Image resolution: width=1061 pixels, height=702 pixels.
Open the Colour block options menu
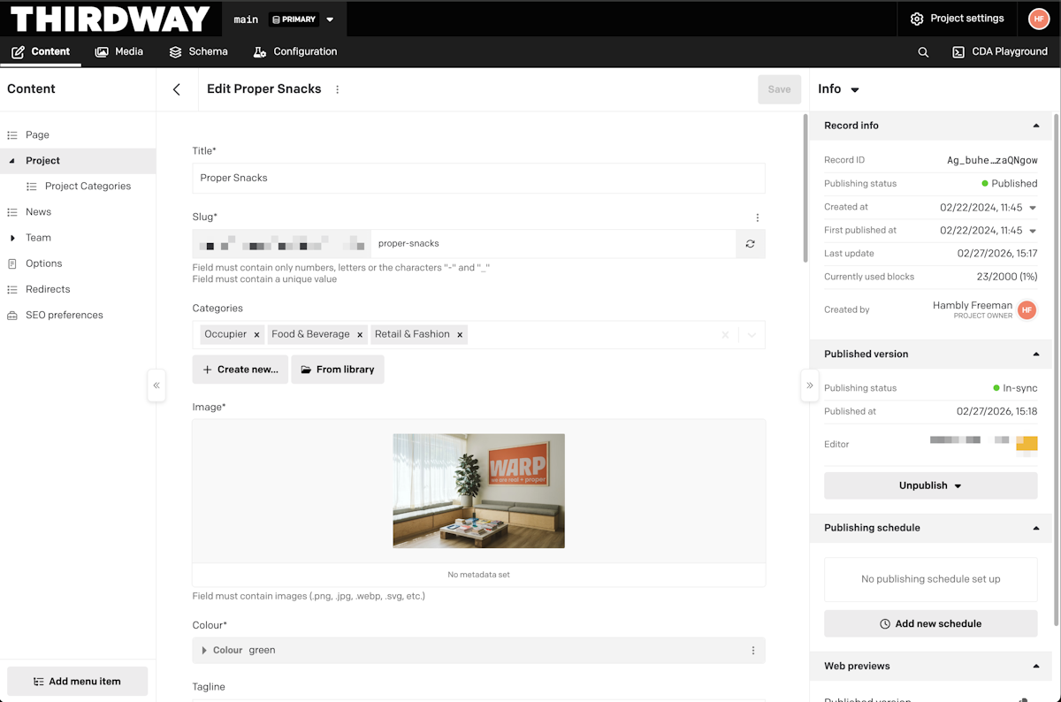[x=753, y=651]
